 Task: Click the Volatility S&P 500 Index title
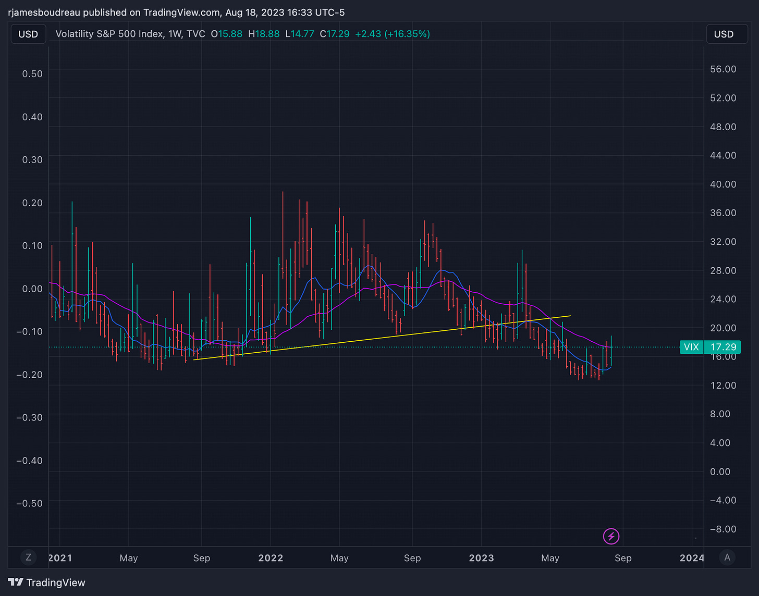109,34
